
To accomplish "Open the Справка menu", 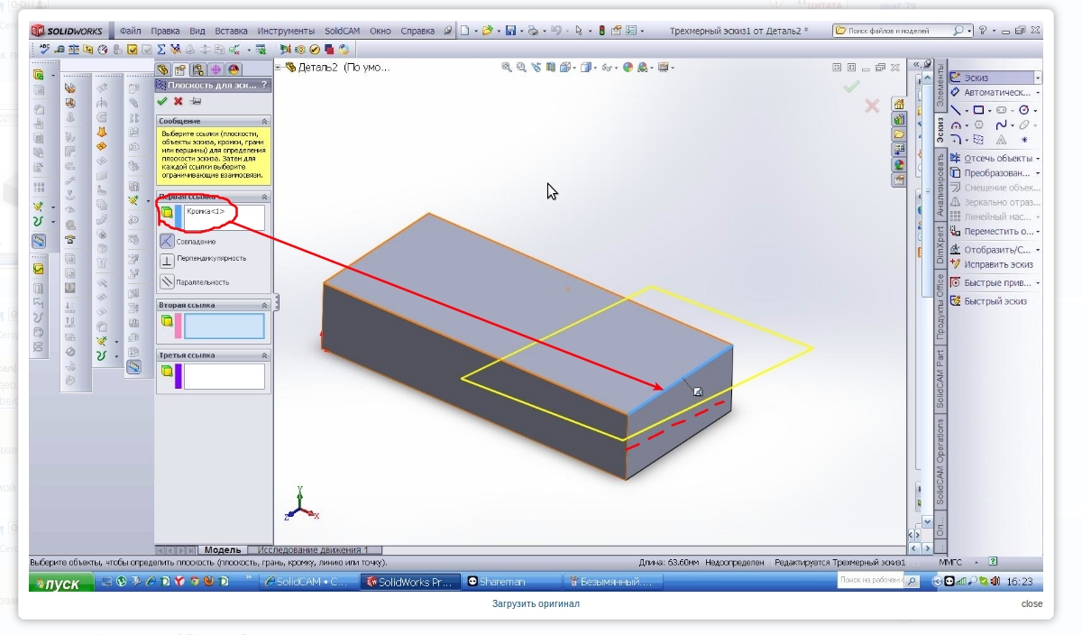I will 417,31.
